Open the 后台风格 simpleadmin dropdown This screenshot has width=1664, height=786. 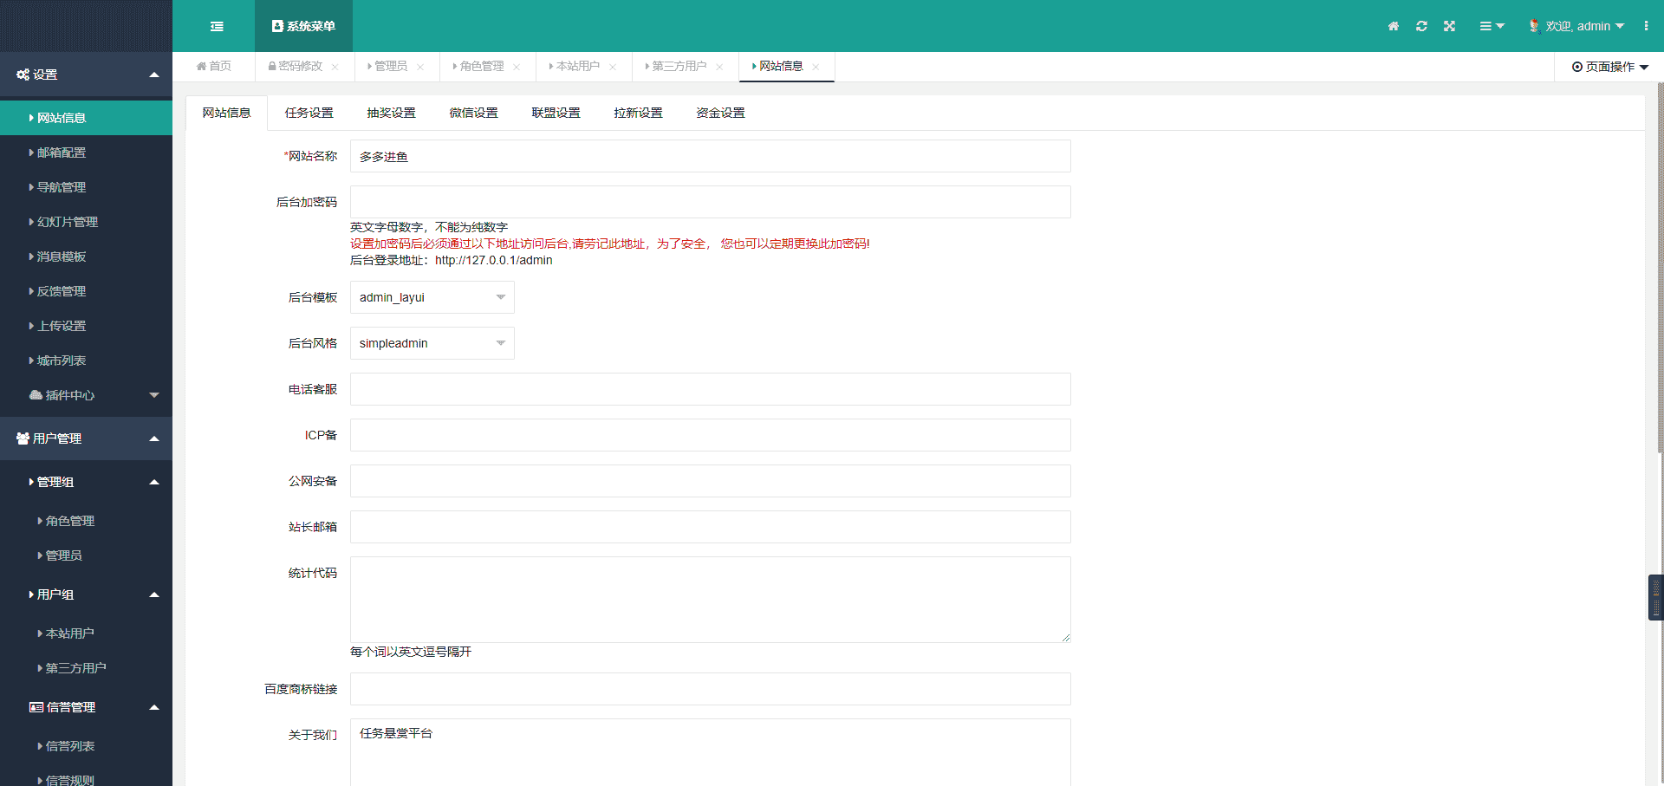[x=432, y=343]
